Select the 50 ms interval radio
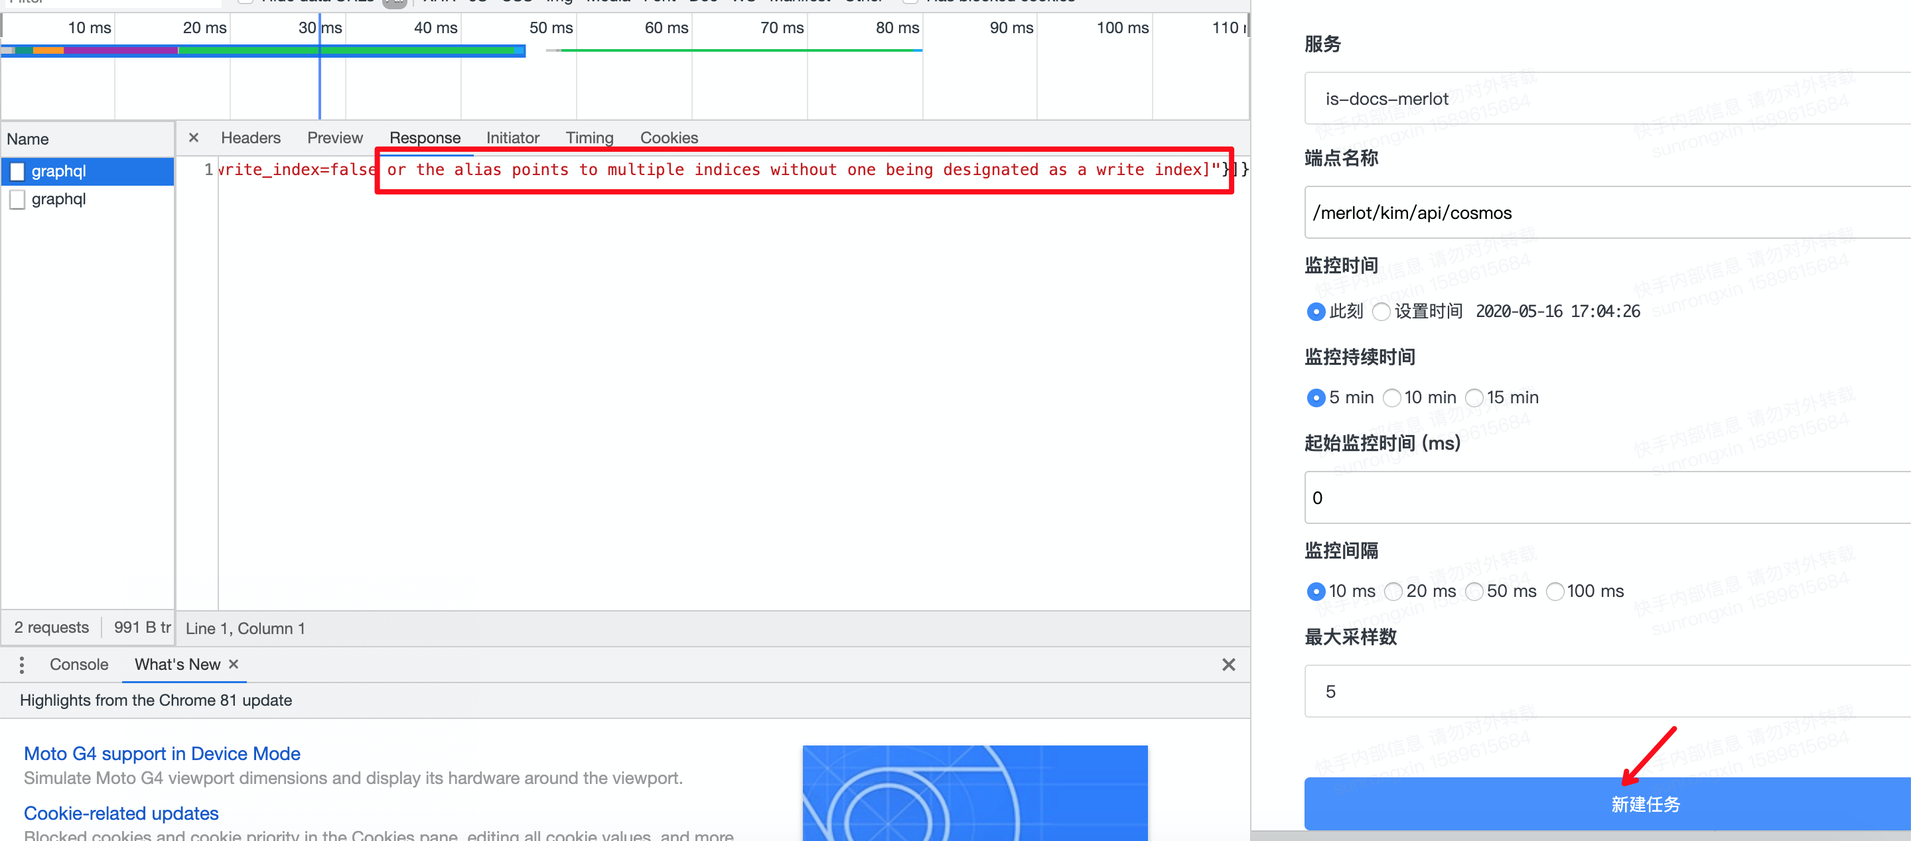The image size is (1911, 841). pos(1475,592)
